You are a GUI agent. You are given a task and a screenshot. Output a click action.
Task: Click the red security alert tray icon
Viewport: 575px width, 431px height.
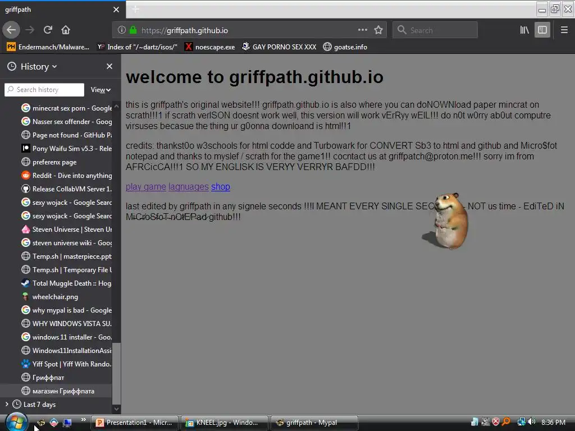click(496, 422)
